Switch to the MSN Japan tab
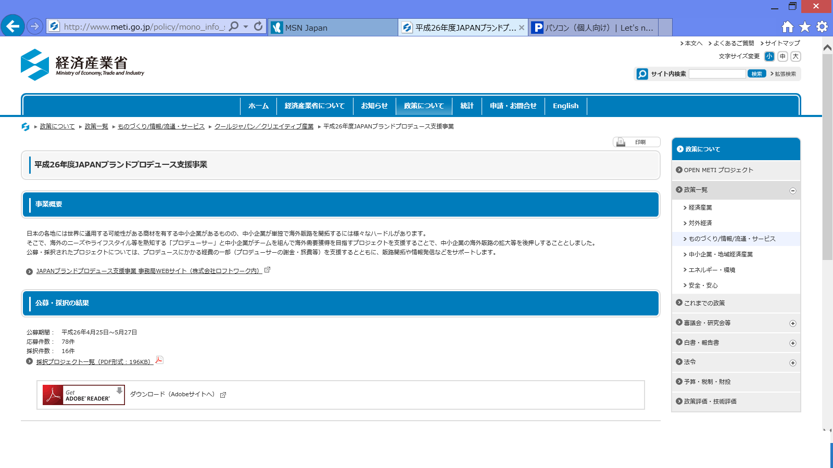833x468 pixels. pos(333,28)
